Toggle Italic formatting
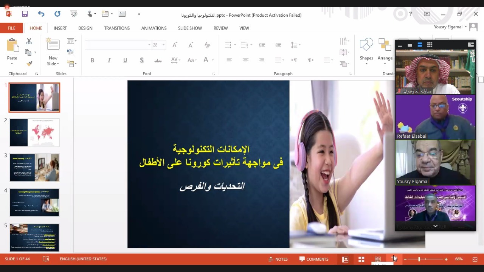Image resolution: width=484 pixels, height=272 pixels. tap(109, 60)
